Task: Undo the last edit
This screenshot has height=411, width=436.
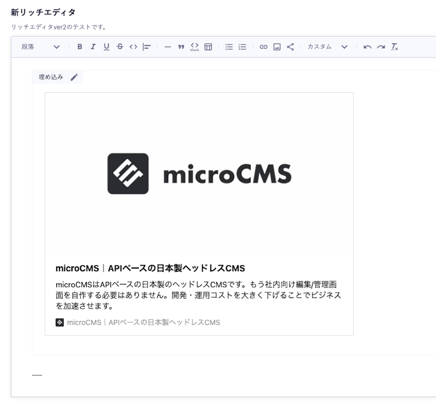Action: point(367,47)
